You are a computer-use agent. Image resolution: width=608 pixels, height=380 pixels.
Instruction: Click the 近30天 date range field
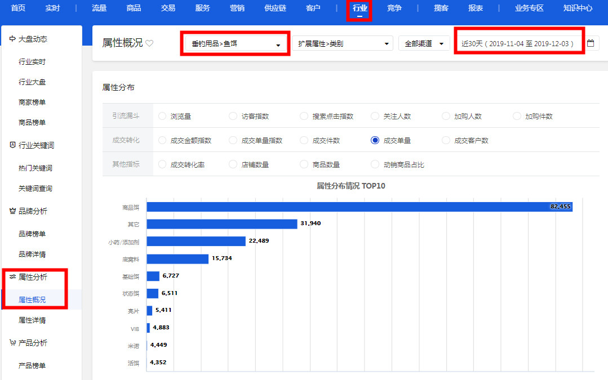click(518, 43)
